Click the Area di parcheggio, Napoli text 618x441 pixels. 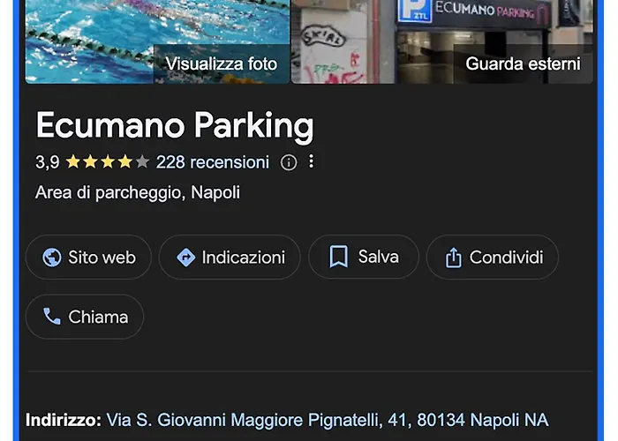[x=137, y=193]
